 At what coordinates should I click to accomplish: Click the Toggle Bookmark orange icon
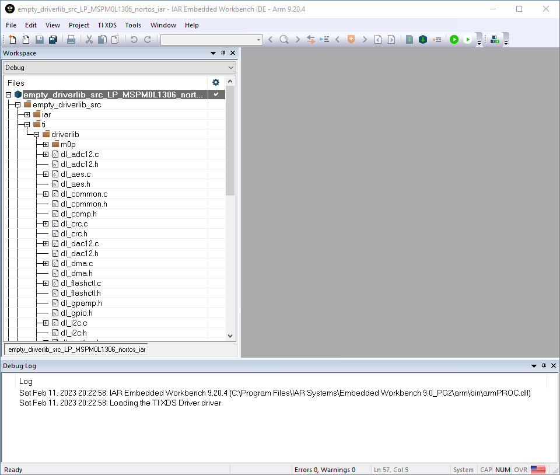[x=351, y=40]
